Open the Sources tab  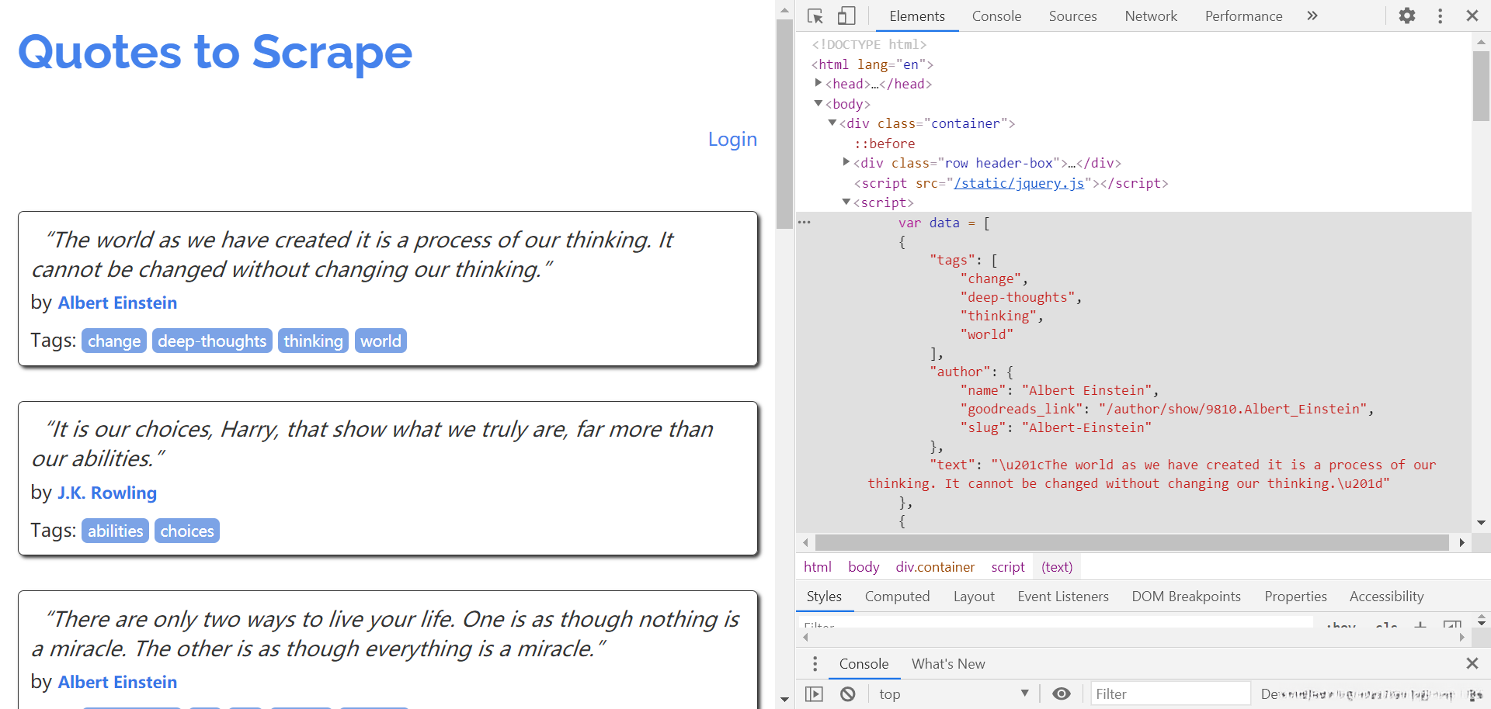(1072, 16)
